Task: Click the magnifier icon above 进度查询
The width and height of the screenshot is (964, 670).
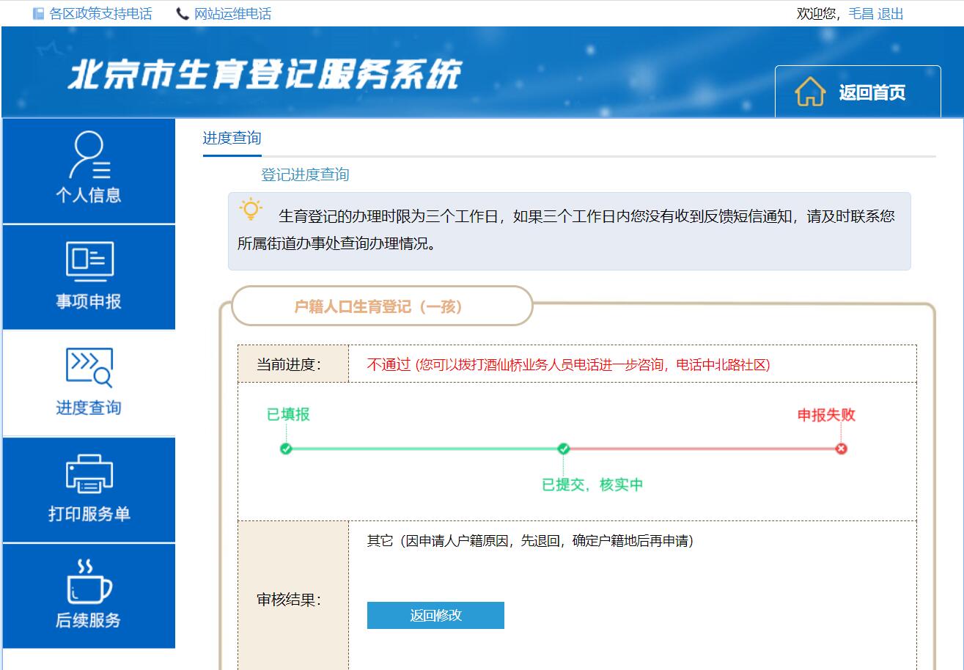Action: [89, 368]
